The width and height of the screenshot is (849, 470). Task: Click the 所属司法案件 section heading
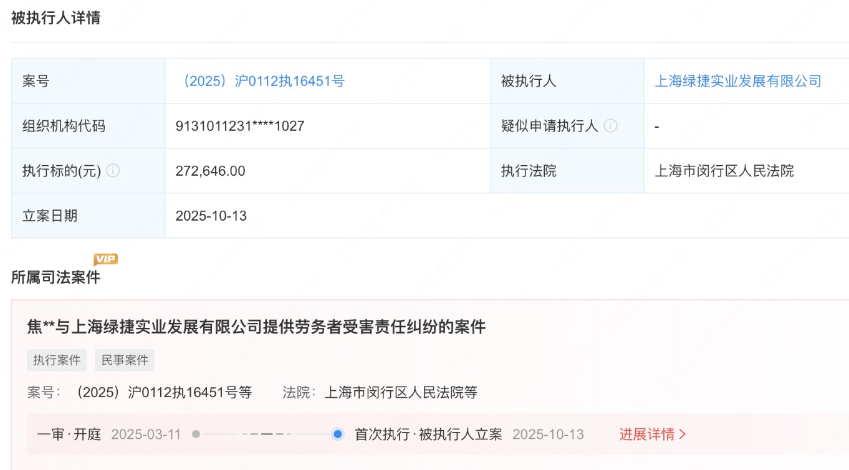(56, 277)
